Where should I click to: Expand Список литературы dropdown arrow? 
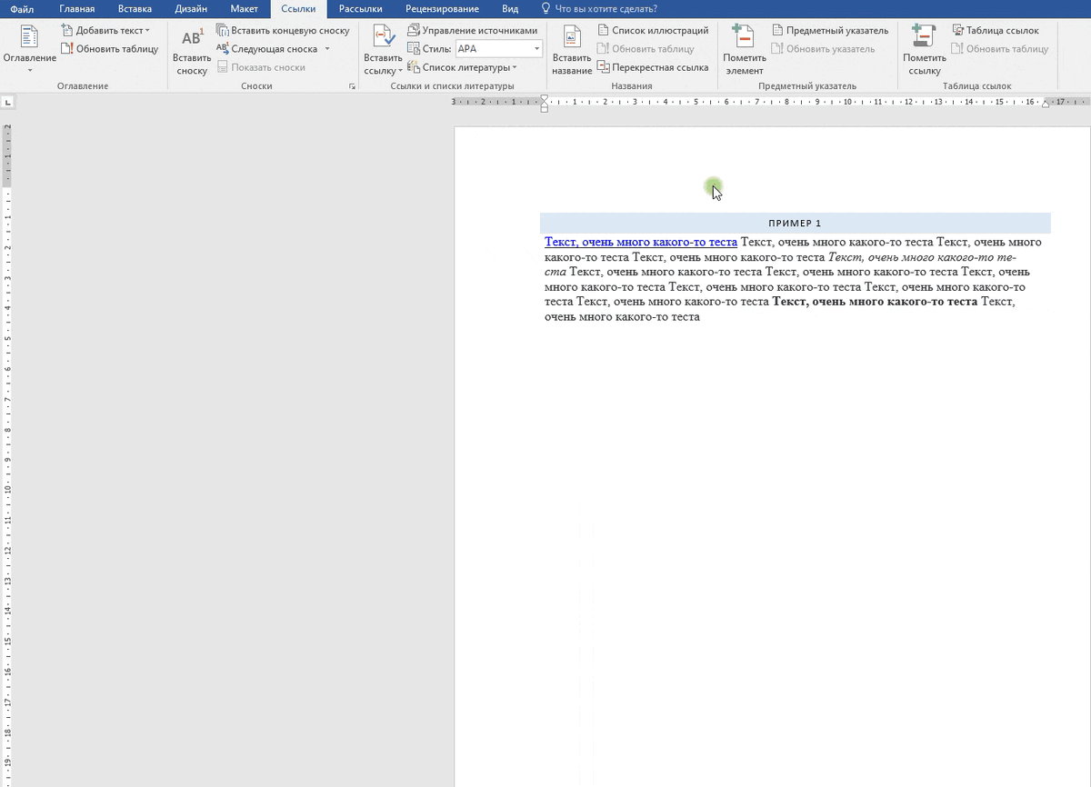(x=515, y=67)
